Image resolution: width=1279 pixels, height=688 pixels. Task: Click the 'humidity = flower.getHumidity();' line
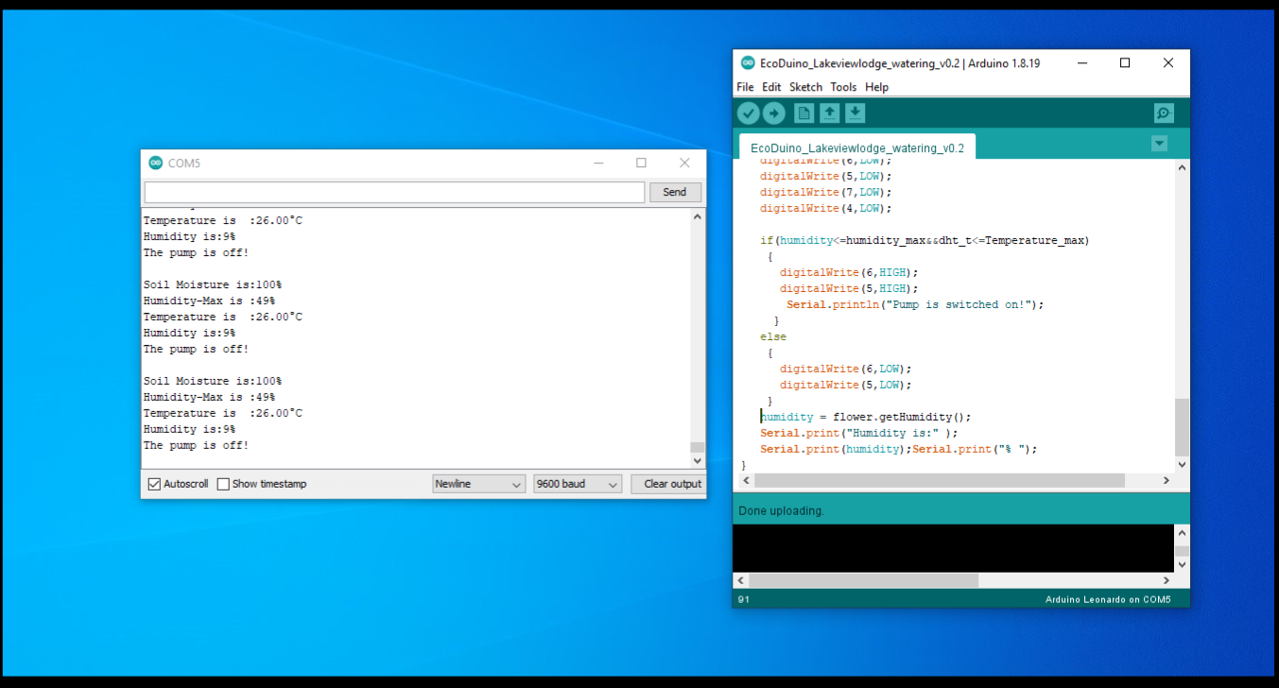pos(866,417)
